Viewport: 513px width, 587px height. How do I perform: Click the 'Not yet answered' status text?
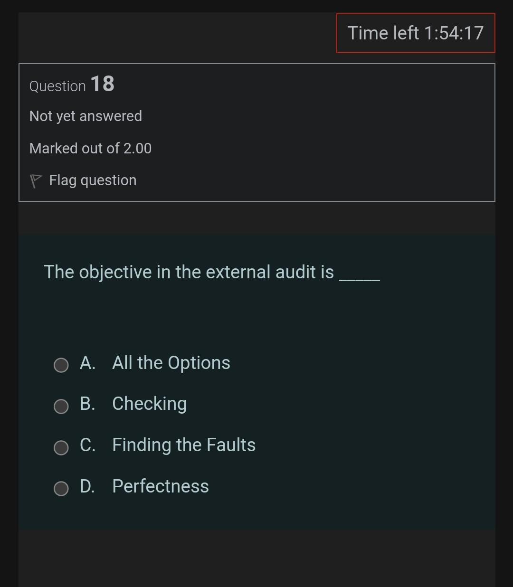(85, 116)
